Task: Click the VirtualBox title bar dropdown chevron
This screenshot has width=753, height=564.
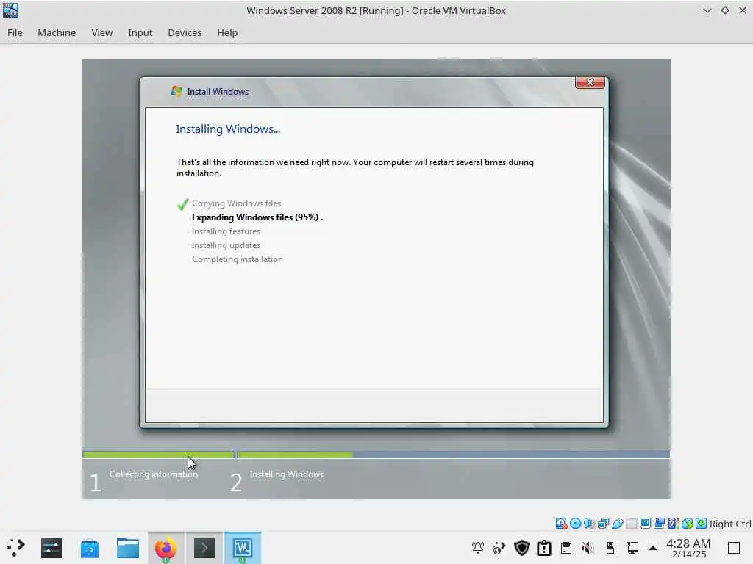Action: pos(707,10)
